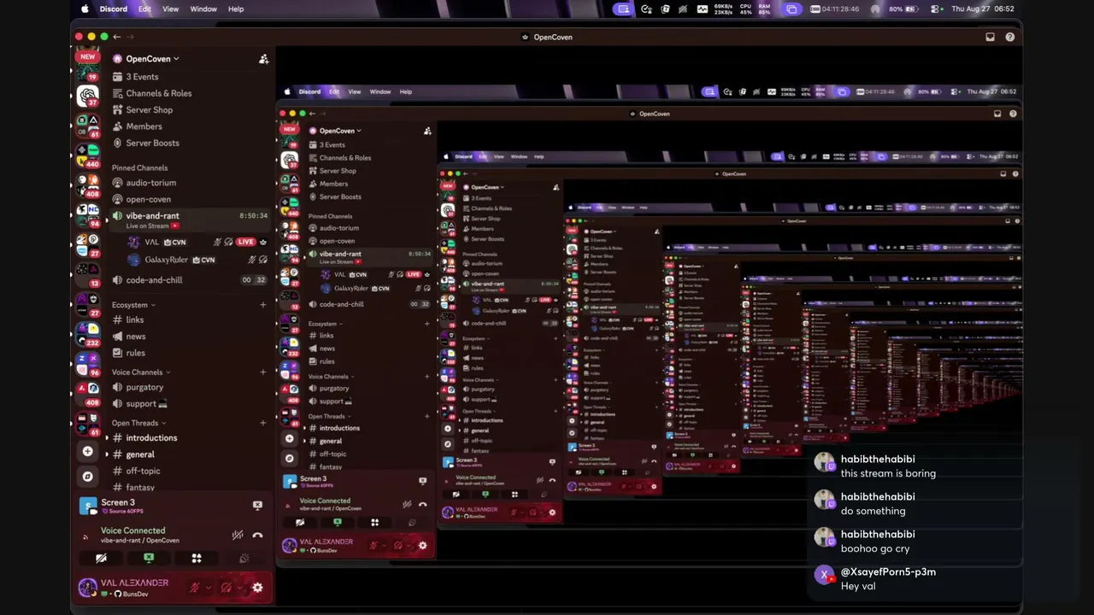Expand the introductions channel threads
The width and height of the screenshot is (1094, 615).
107,438
